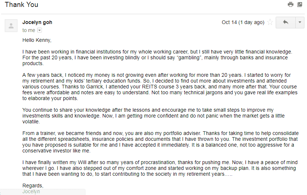Click the sender's profile avatar

click(x=11, y=25)
